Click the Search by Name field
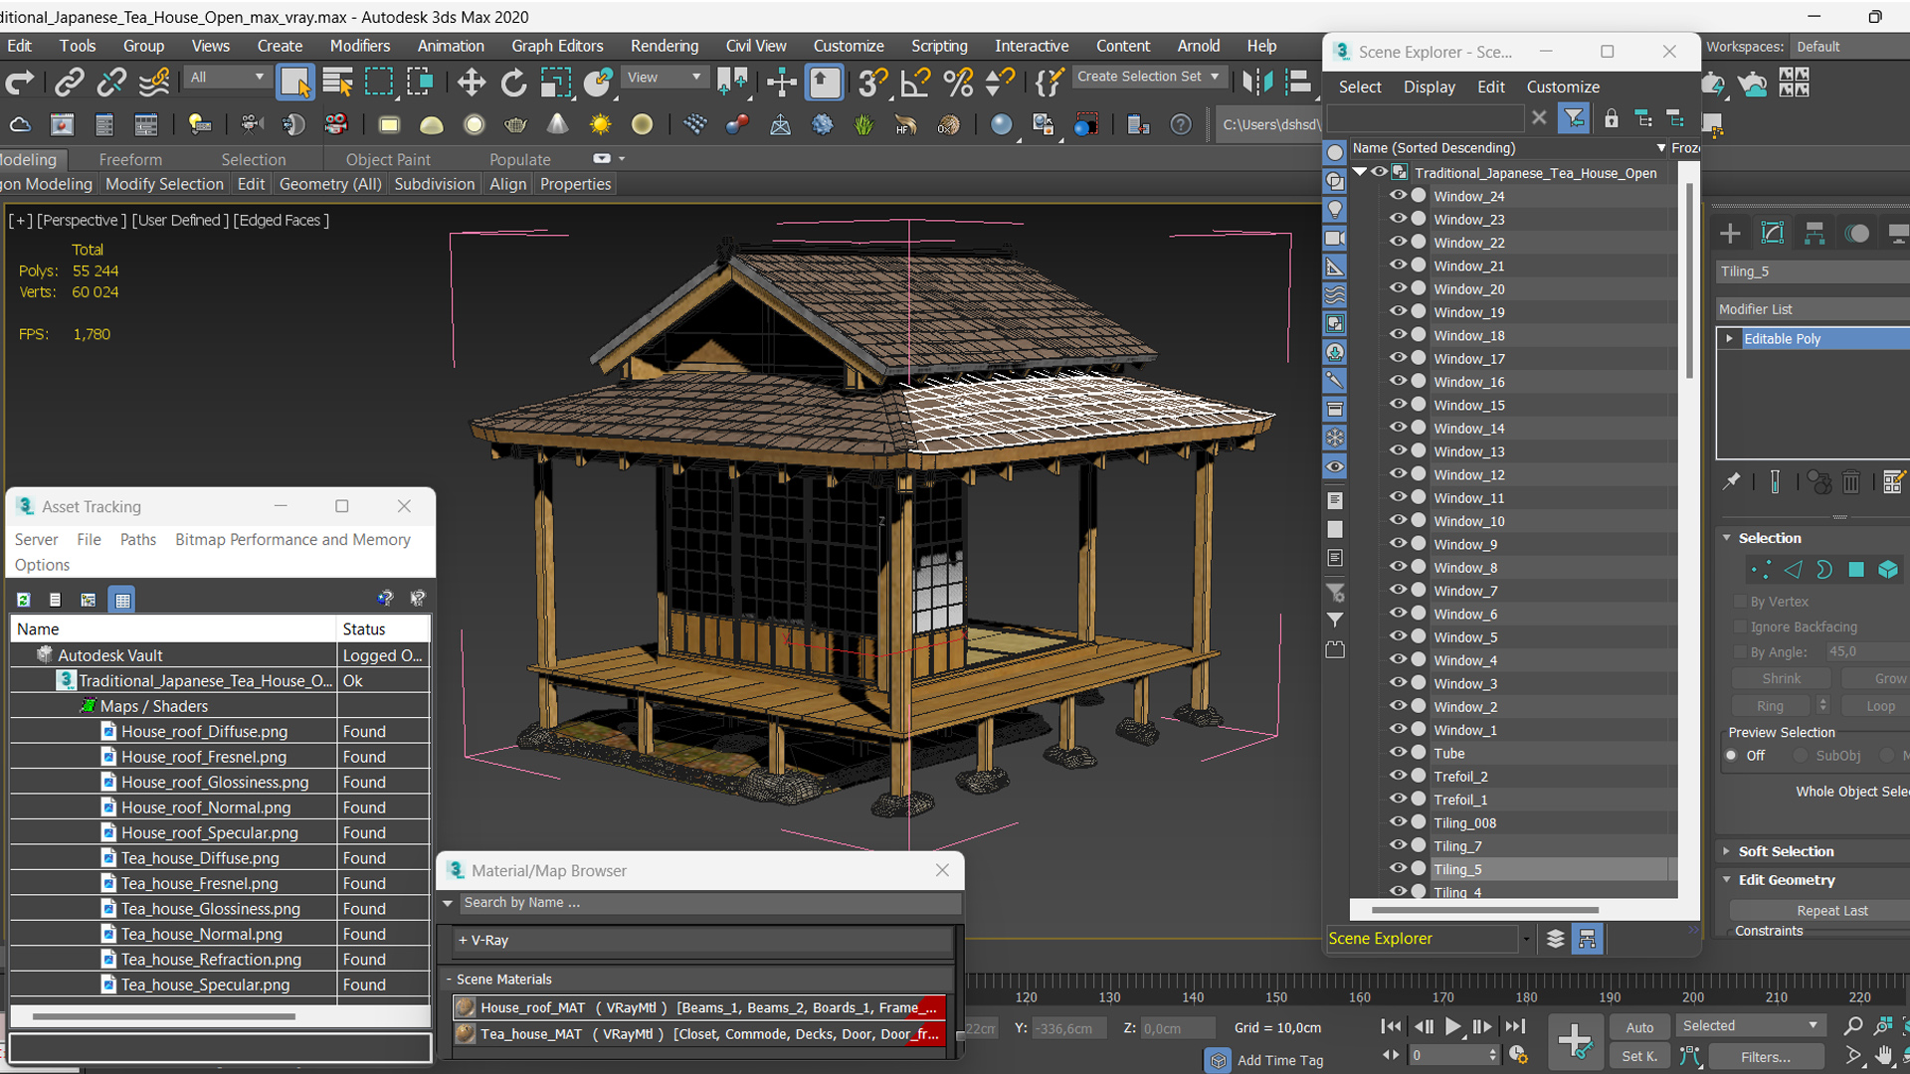Viewport: 1910px width, 1074px height. pyautogui.click(x=708, y=903)
